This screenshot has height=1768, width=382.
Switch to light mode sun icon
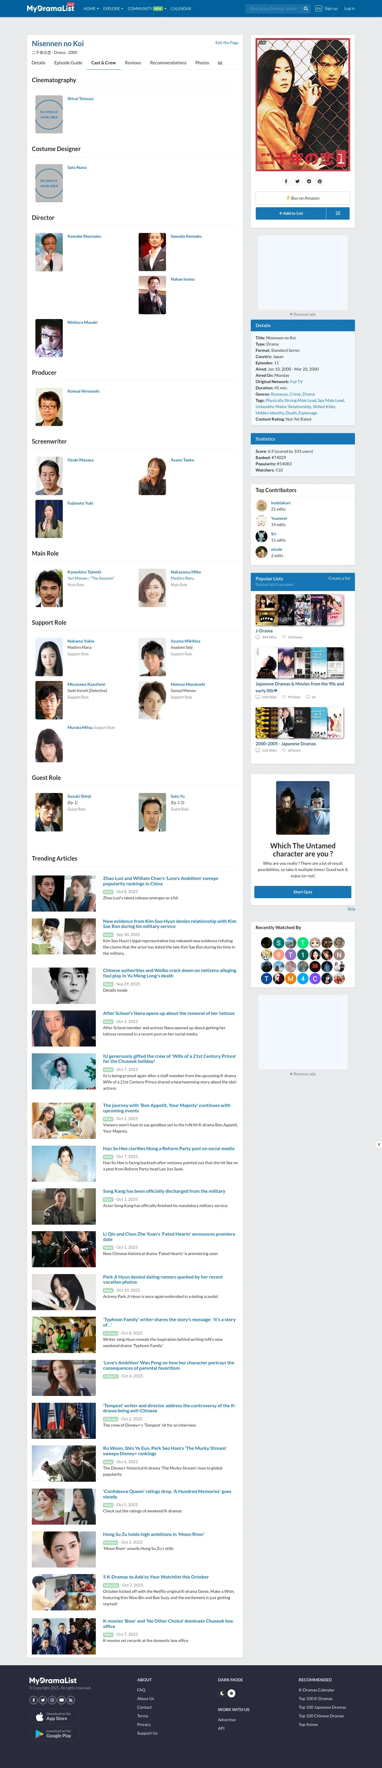231,1693
